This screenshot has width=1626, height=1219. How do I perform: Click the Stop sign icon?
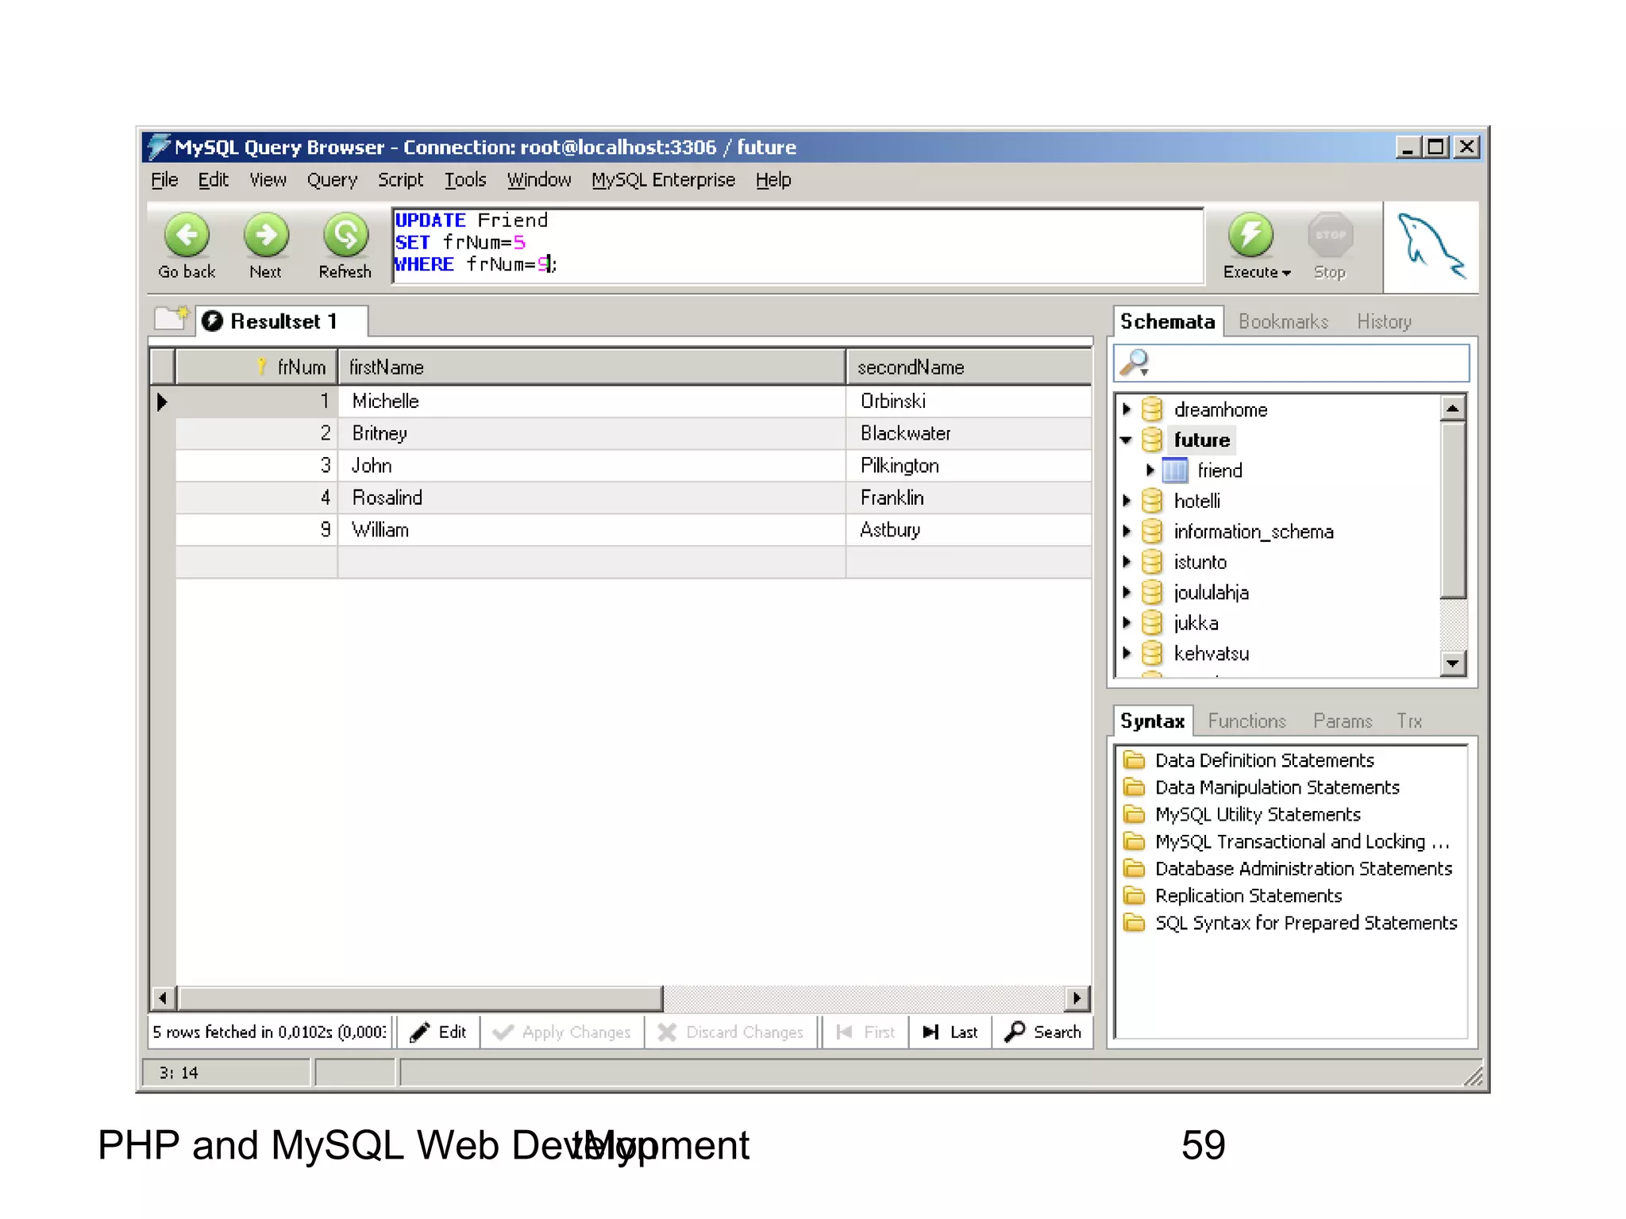pyautogui.click(x=1330, y=235)
